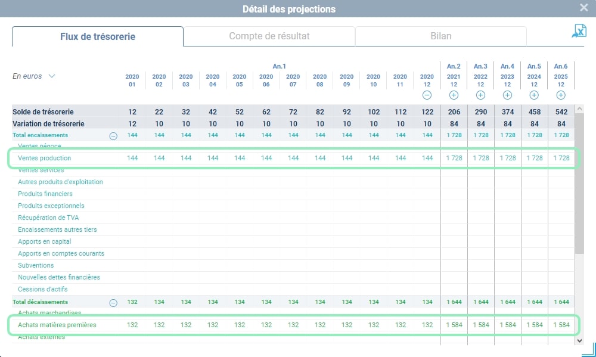Viewport: 596px width, 357px height.
Task: Export projections using the Excel icon
Action: (x=579, y=31)
